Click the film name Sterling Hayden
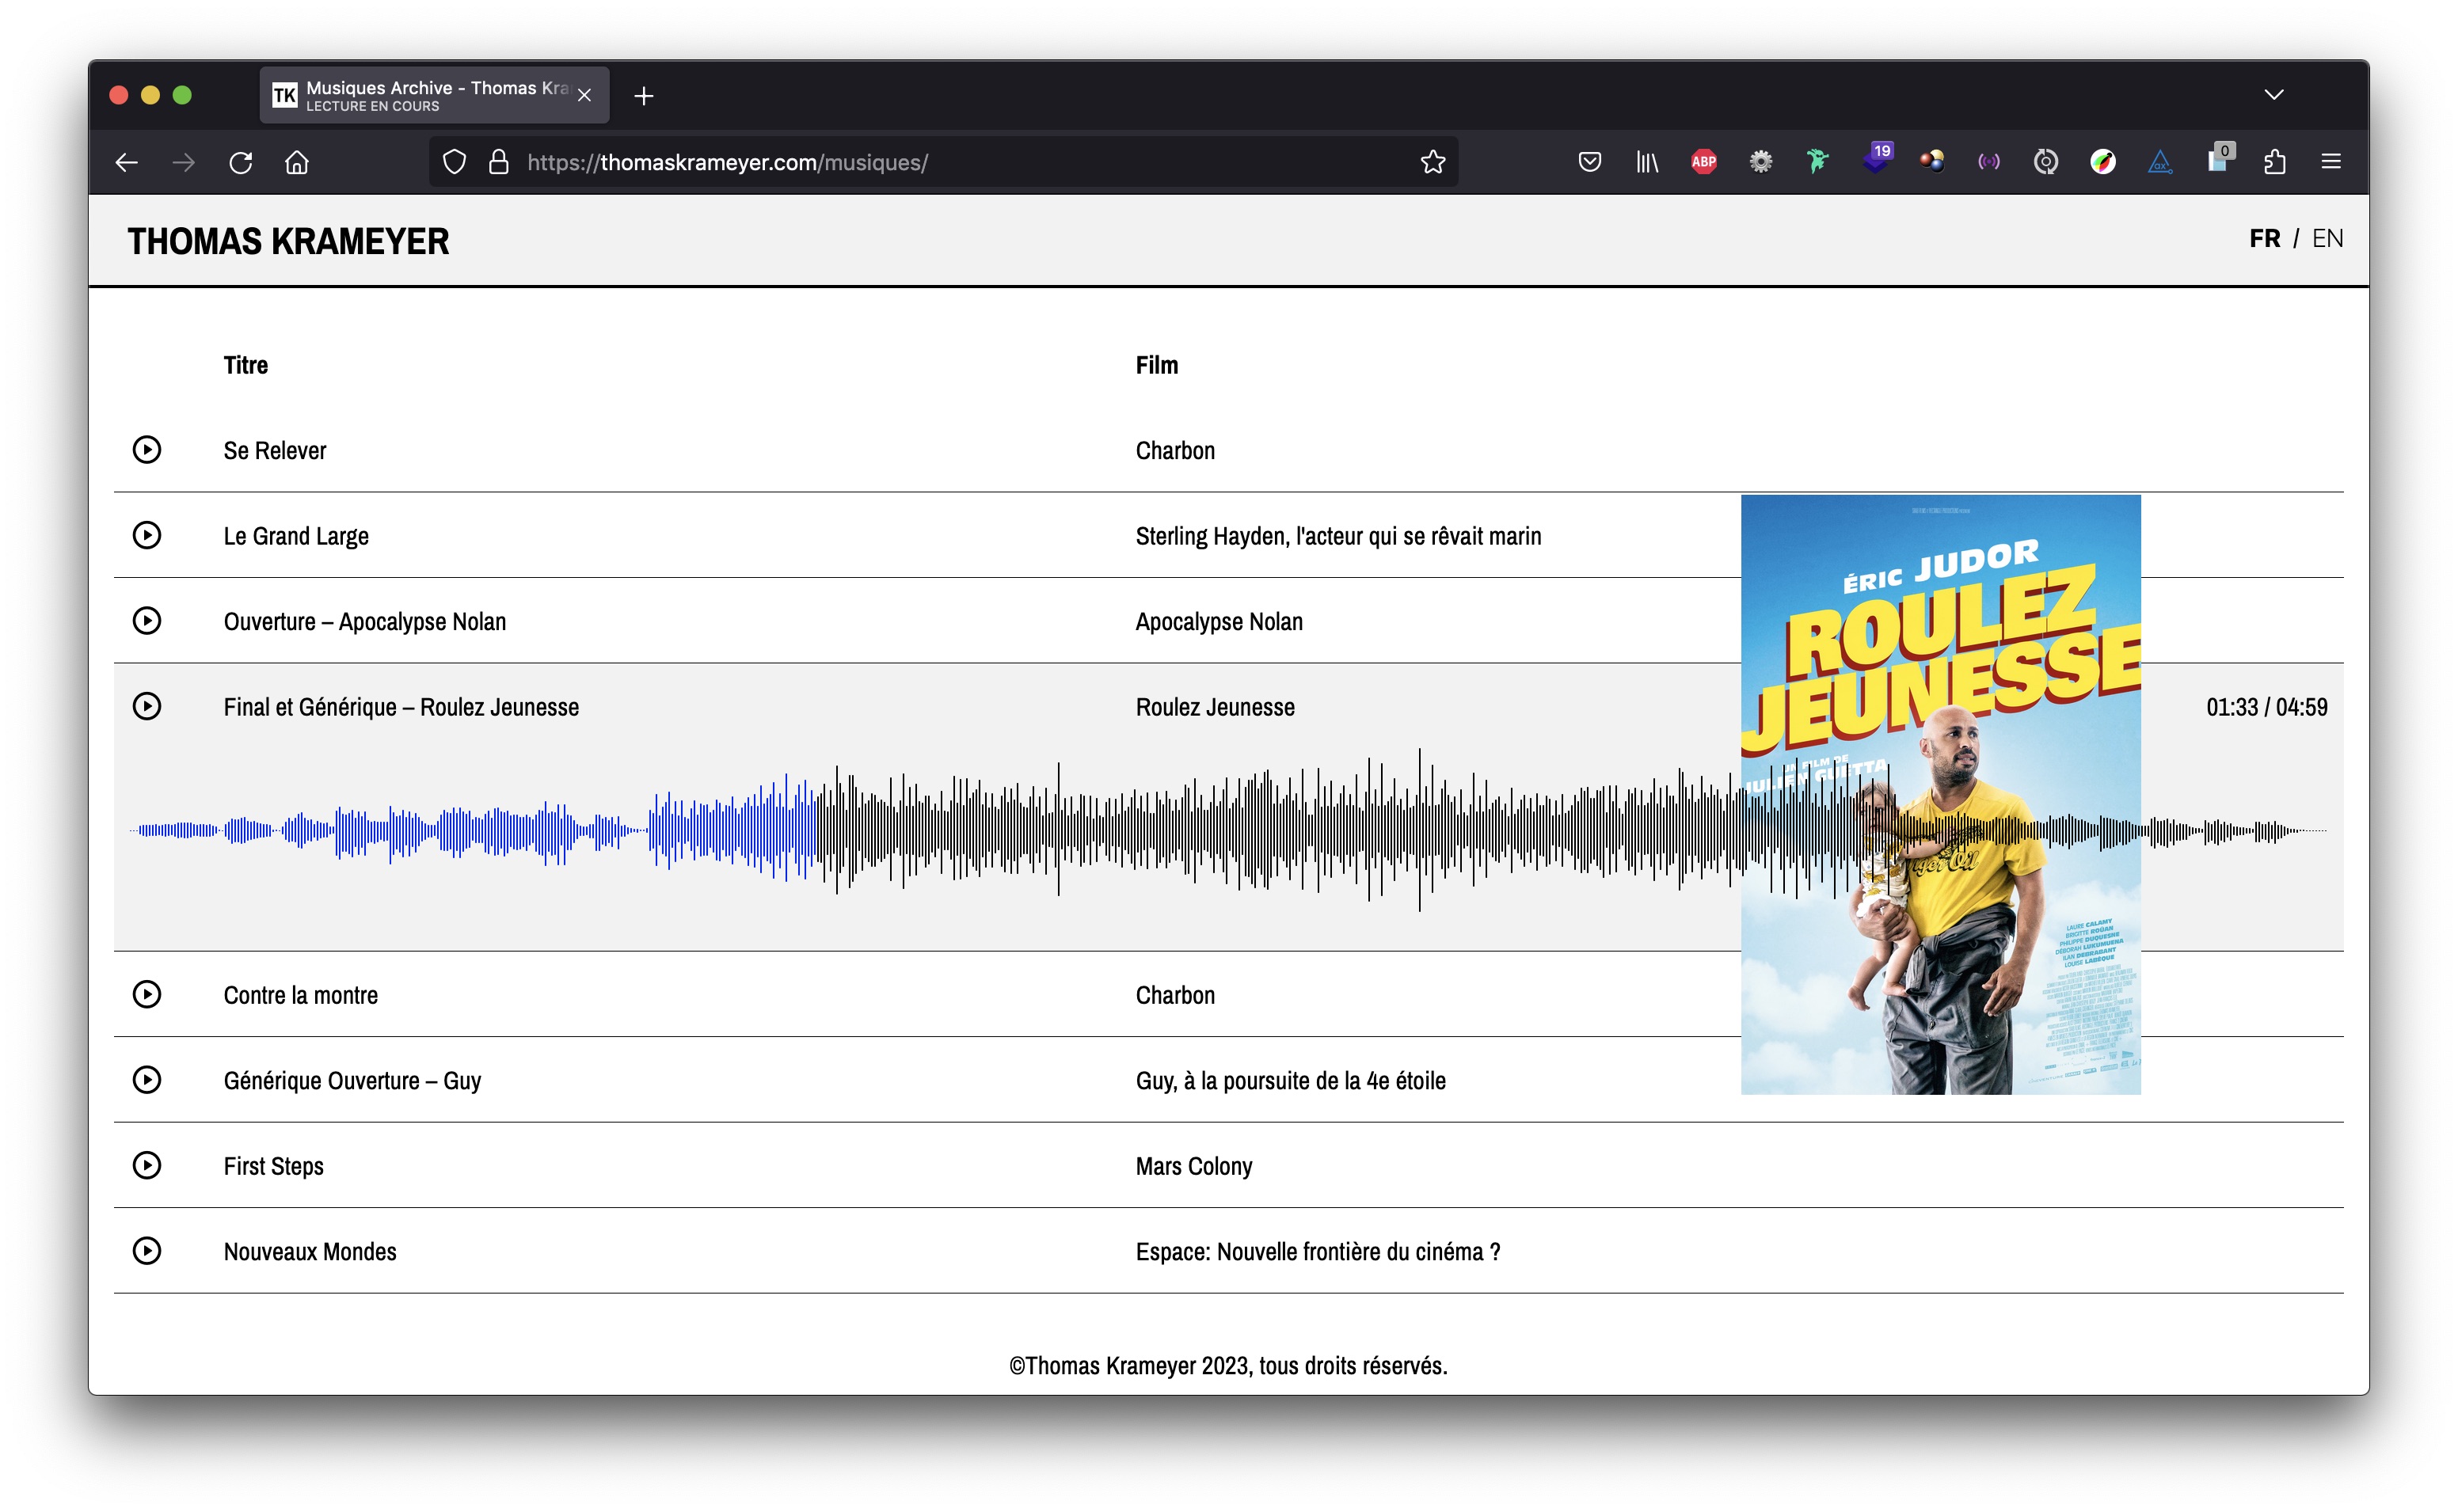The height and width of the screenshot is (1512, 2458). [x=1338, y=536]
